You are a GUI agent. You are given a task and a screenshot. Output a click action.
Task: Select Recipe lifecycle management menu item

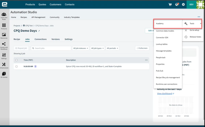click(x=168, y=77)
